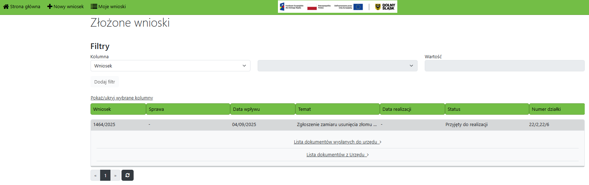Go to previous page with « arrow
589x185 pixels.
coord(95,175)
